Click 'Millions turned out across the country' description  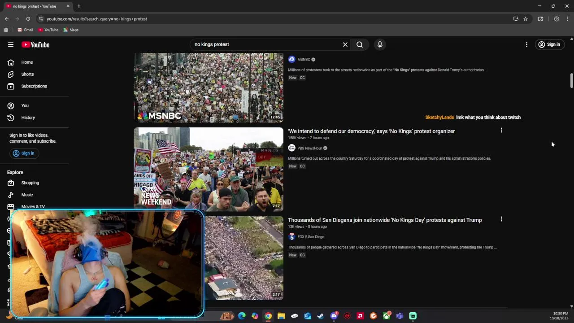389,158
